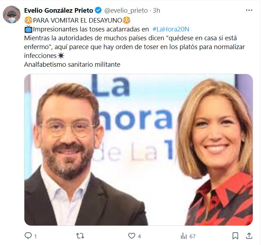Click the "Analfabetismo sanitario militante" text line
Viewport: 263px width, 245px height.
72,65
